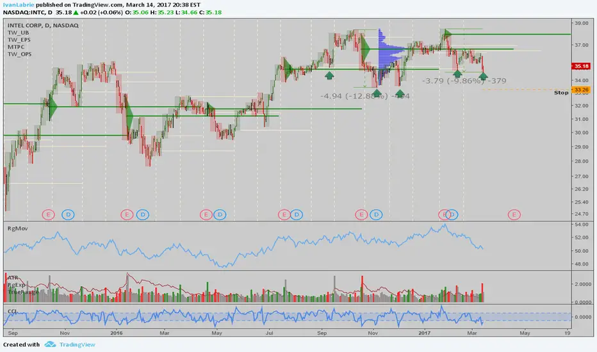Select the dividend D marker in August 2016
Image resolution: width=597 pixels, height=352 pixels.
pos(297,214)
